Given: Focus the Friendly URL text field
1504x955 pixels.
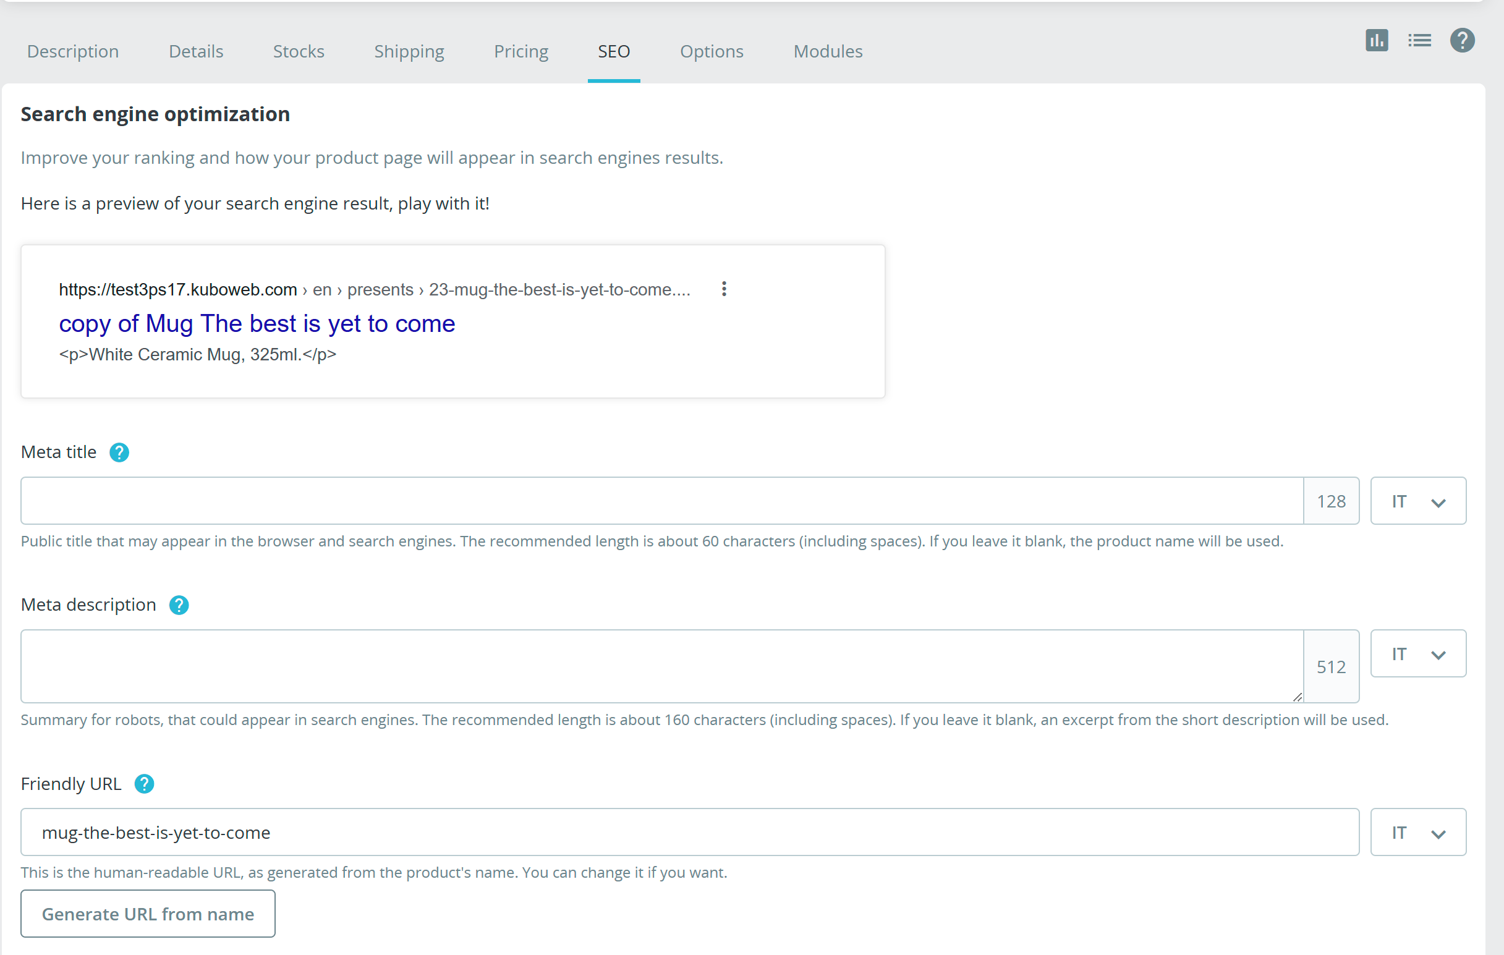Looking at the screenshot, I should tap(689, 832).
